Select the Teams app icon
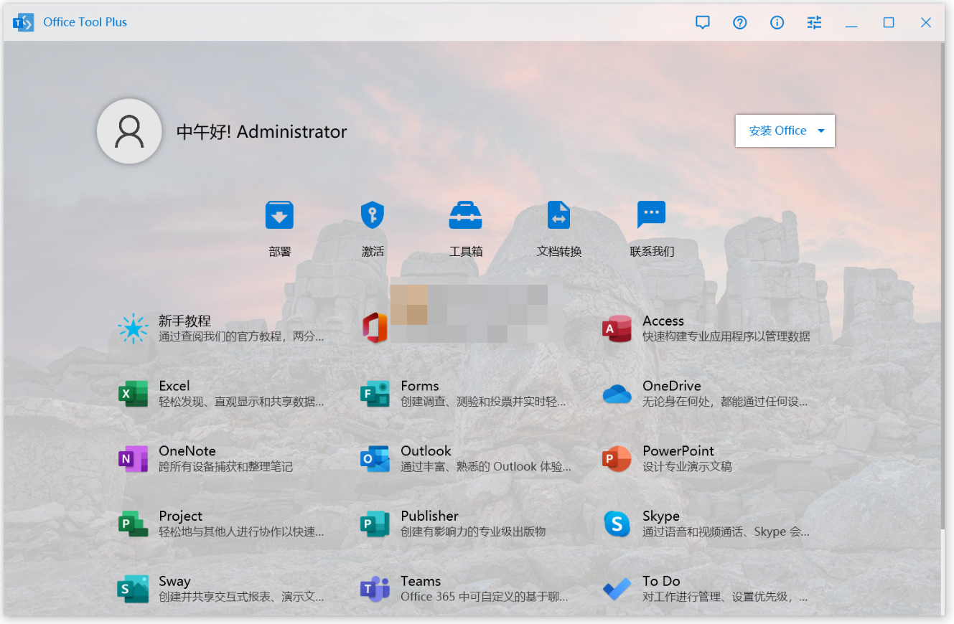 (374, 589)
